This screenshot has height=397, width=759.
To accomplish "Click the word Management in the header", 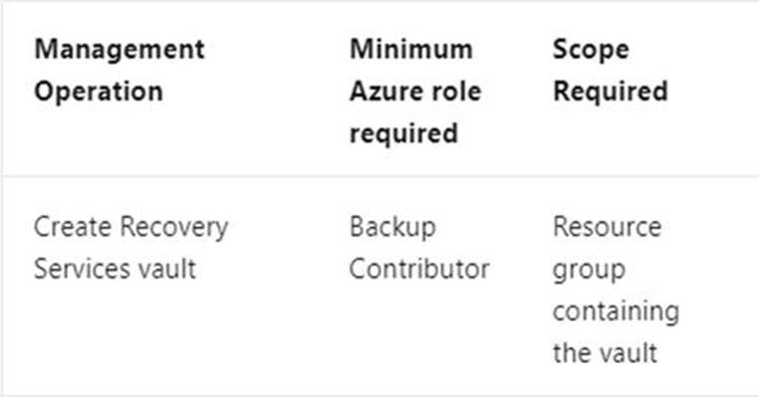I will (120, 50).
